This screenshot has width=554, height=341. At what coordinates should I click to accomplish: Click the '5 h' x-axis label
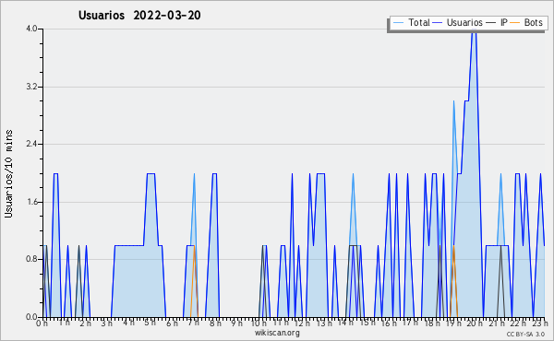(x=151, y=323)
